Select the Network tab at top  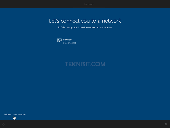(x=89, y=4)
